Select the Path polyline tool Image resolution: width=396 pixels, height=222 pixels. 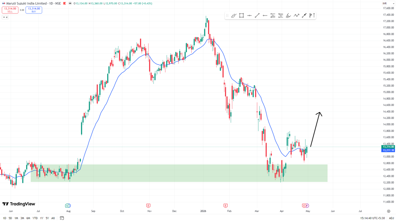(x=296, y=15)
